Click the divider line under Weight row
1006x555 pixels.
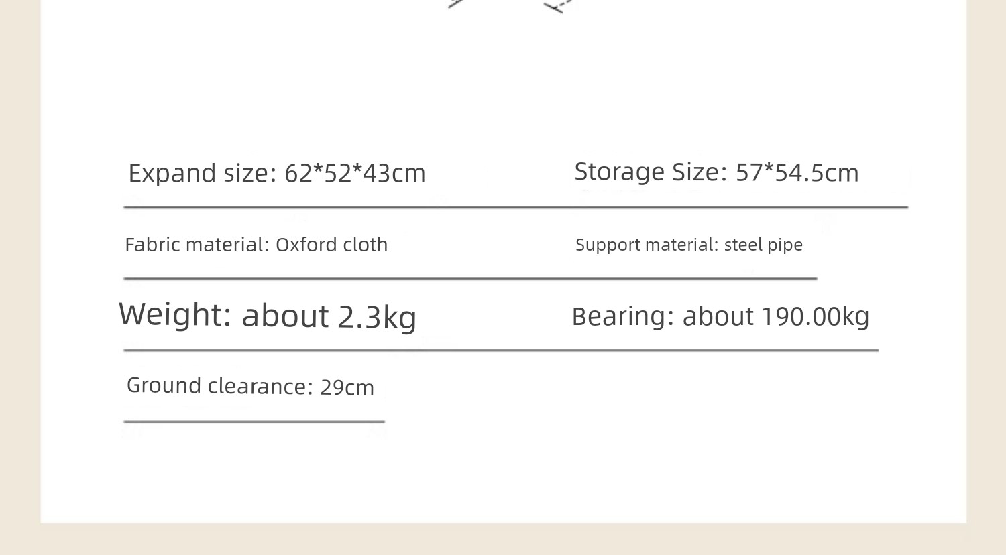tap(501, 350)
